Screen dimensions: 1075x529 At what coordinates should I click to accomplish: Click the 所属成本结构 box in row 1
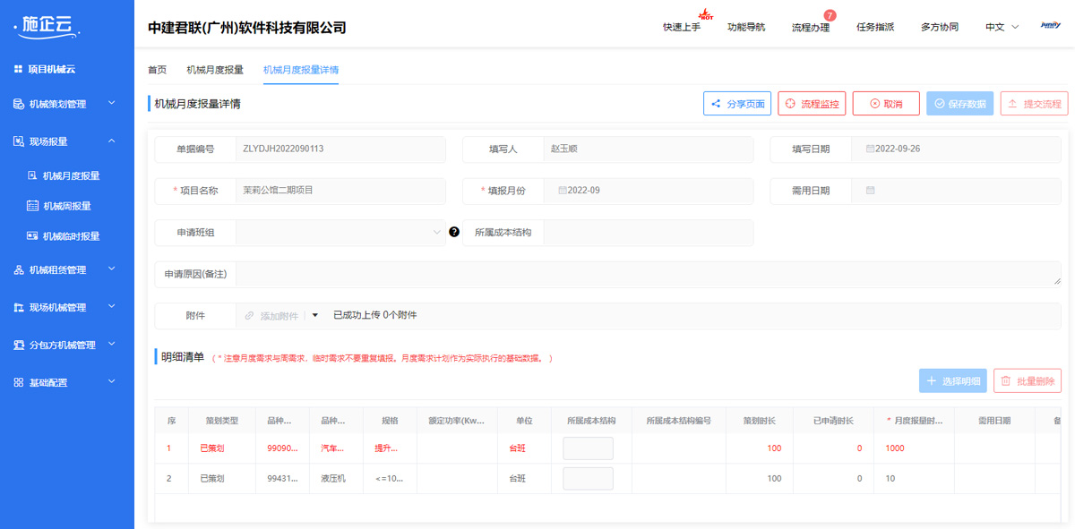tap(588, 448)
